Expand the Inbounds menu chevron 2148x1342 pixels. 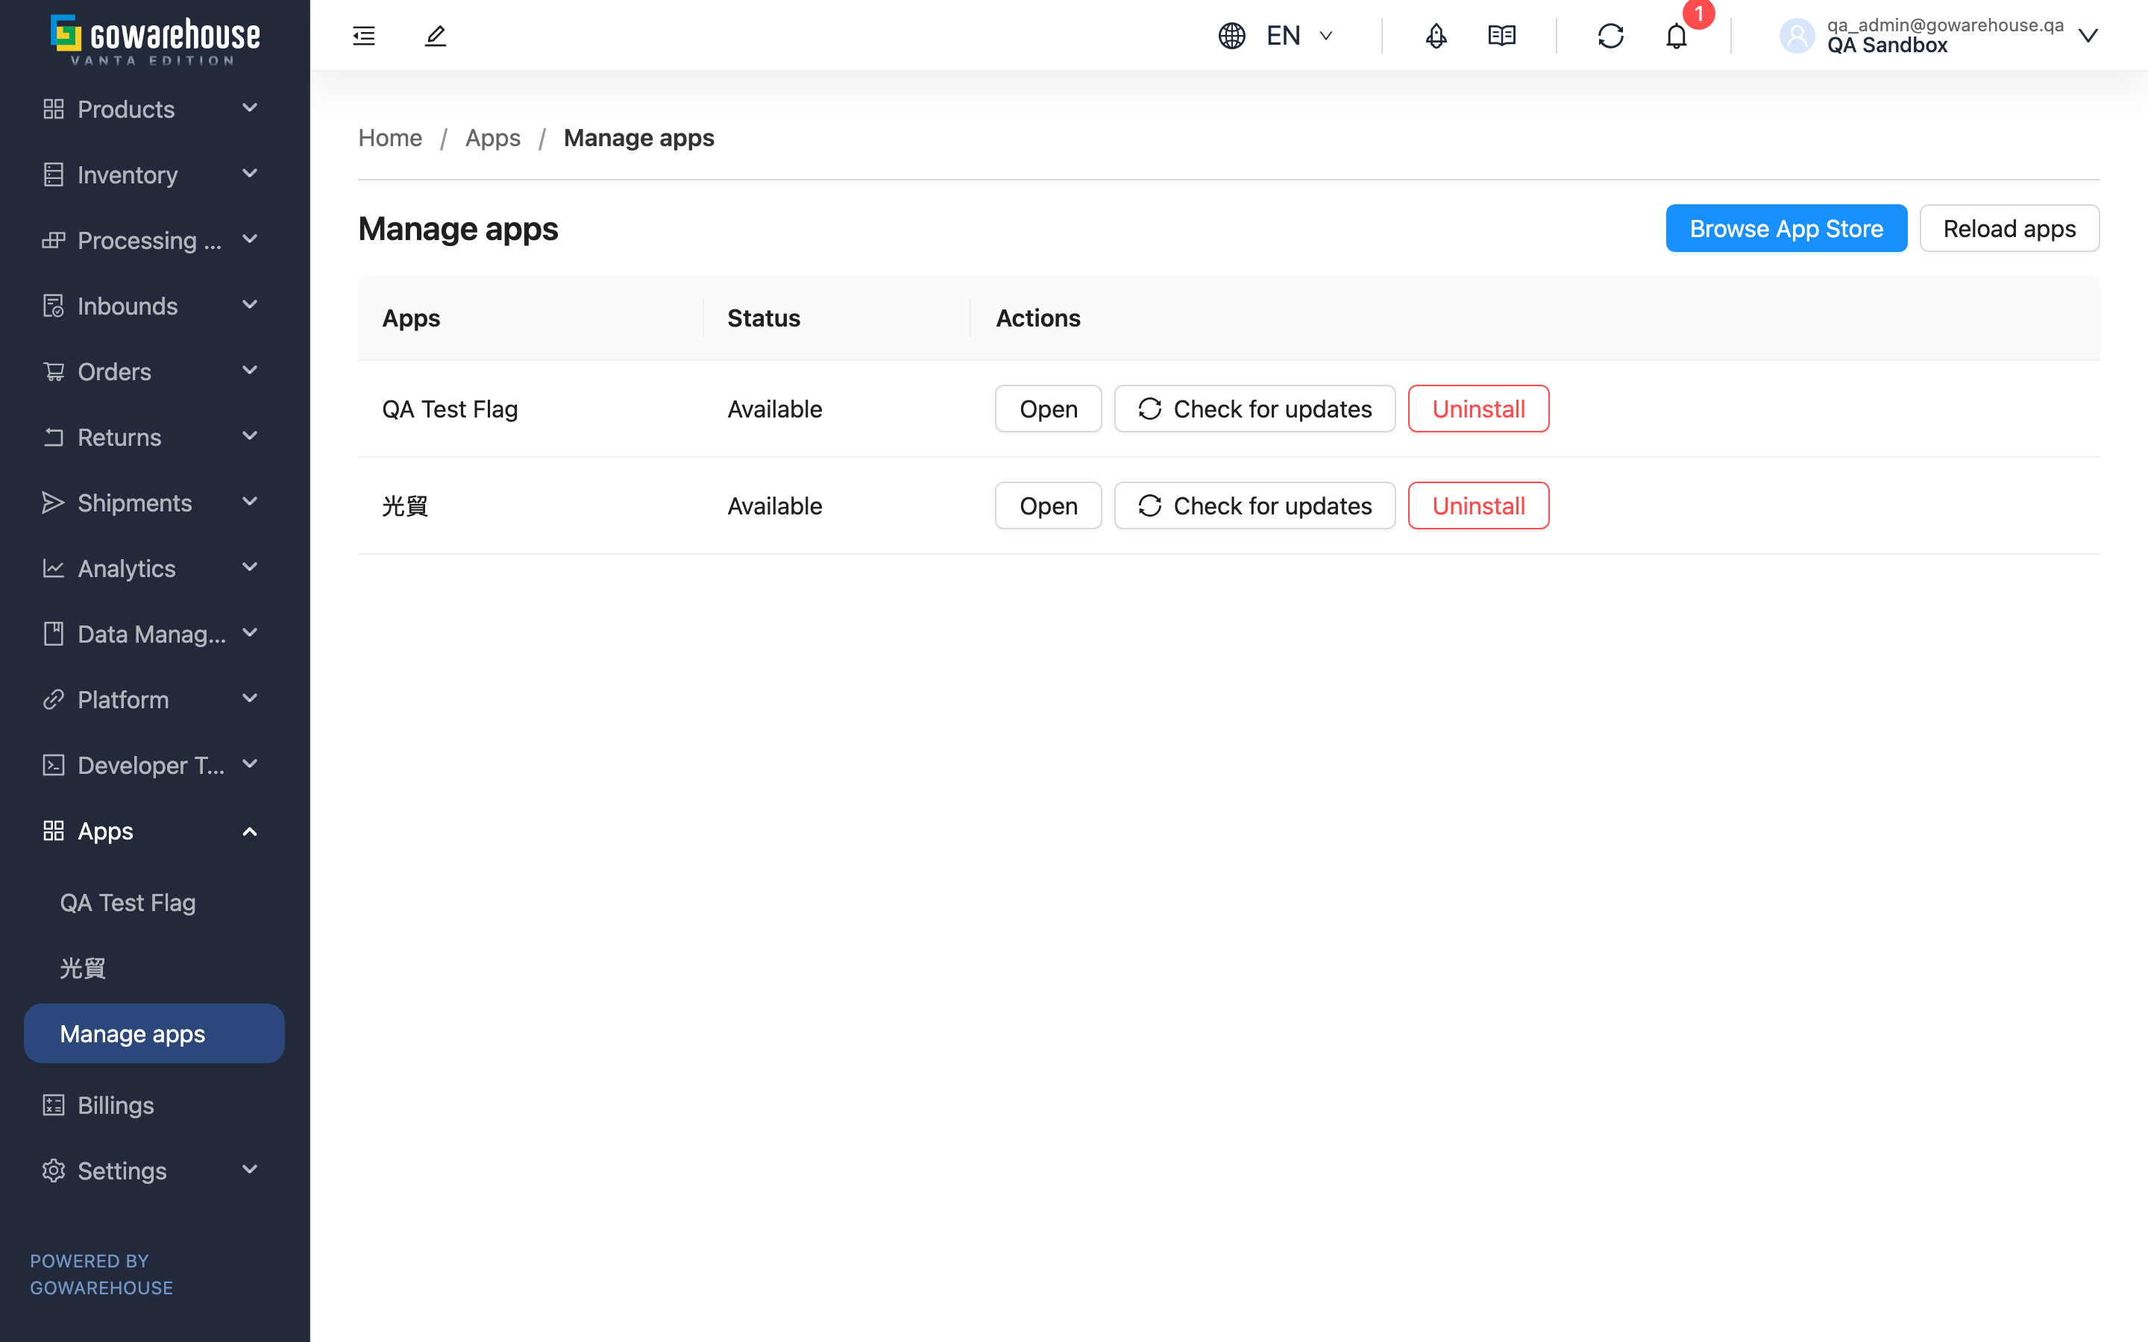tap(251, 306)
